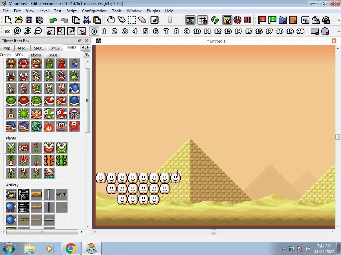This screenshot has width=341, height=255.
Task: Switch to section 20
Action: (300, 31)
